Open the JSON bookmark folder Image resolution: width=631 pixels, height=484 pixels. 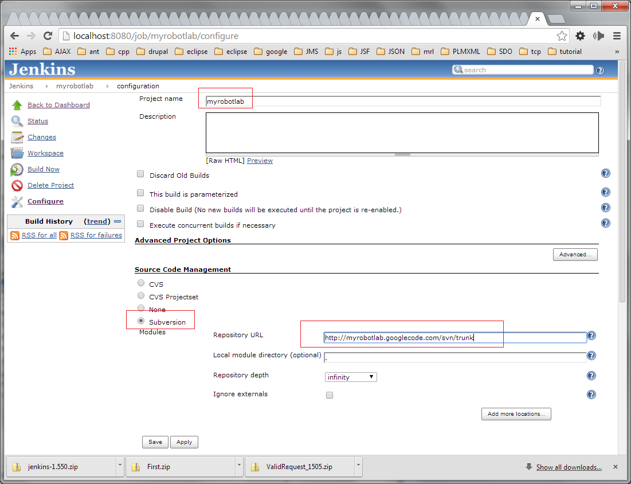pos(391,52)
